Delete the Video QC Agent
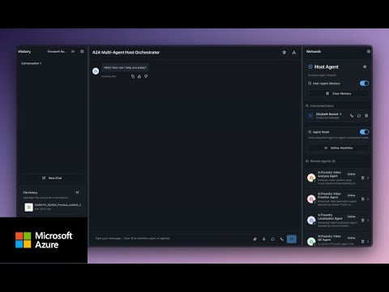Screen dimensions: 389x292 pyautogui.click(x=363, y=242)
